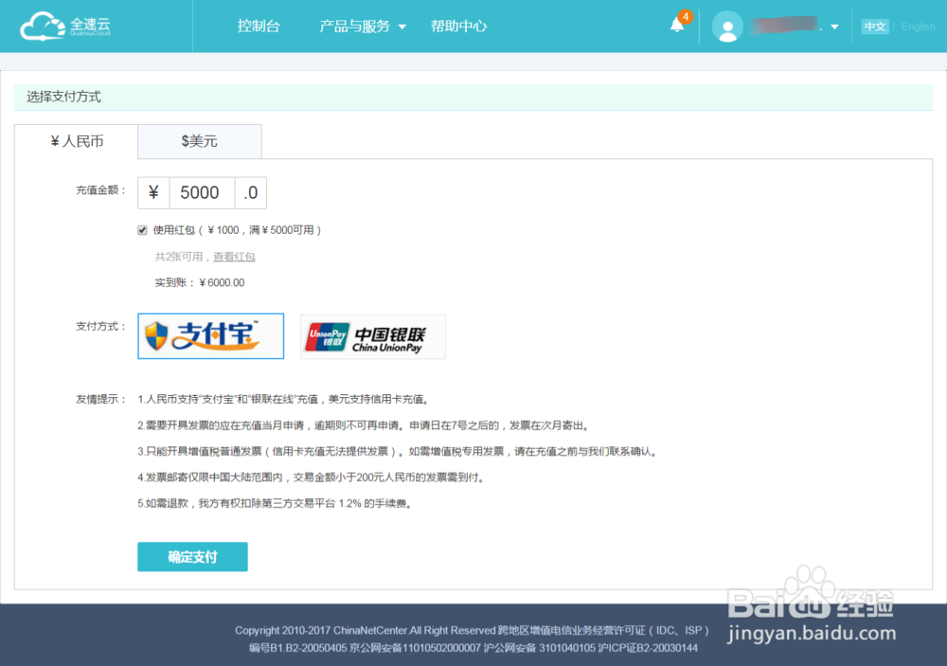This screenshot has height=666, width=947.
Task: Switch language to English
Action: click(x=918, y=26)
